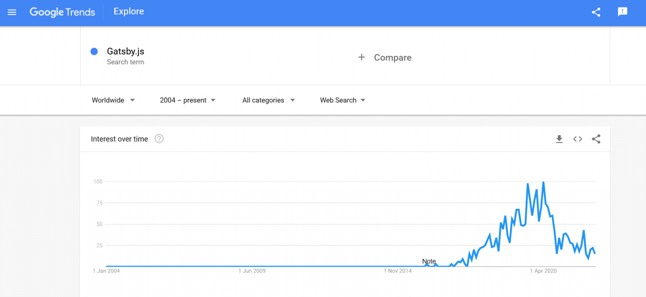Share this Explore page from the header
Viewport: 646px width, 297px height.
[x=596, y=12]
